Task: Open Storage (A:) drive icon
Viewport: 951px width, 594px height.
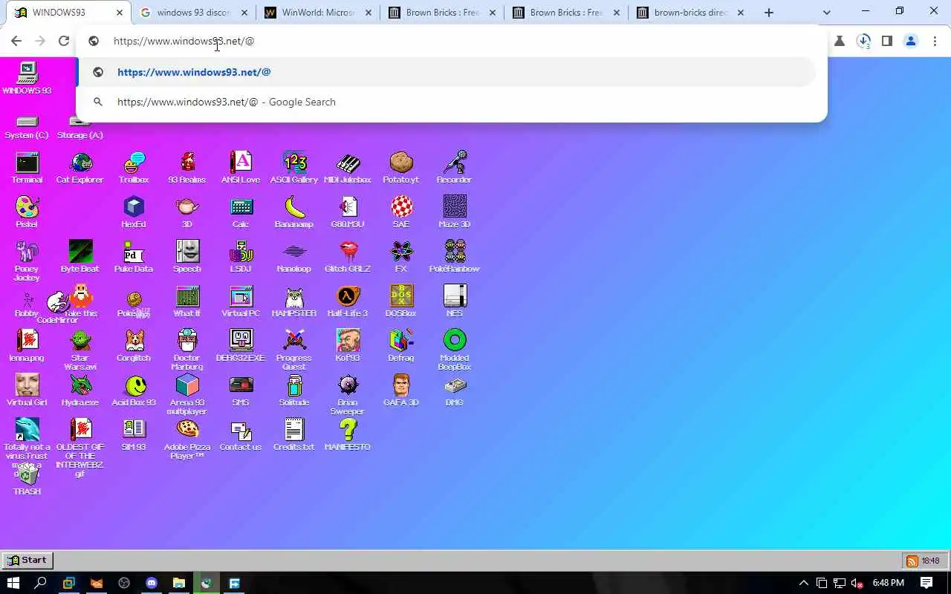Action: click(80, 127)
